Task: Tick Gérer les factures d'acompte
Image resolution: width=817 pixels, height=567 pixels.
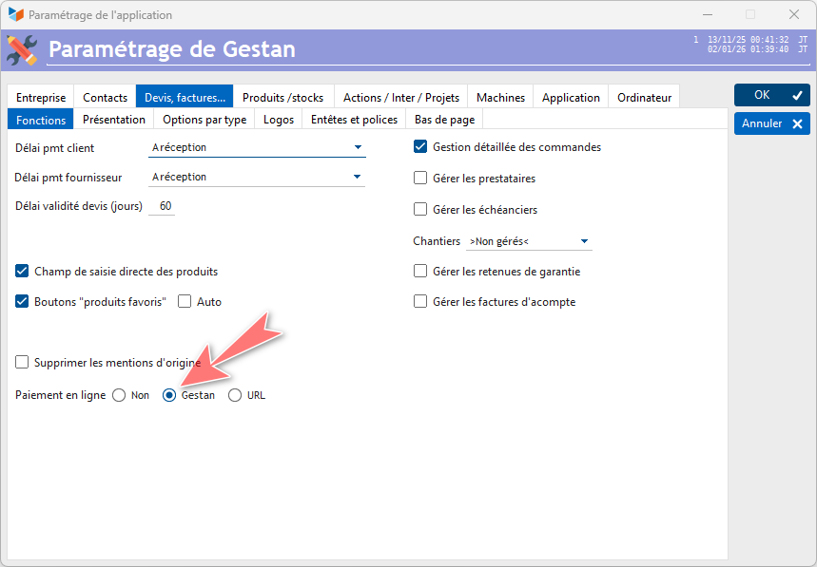Action: tap(420, 302)
